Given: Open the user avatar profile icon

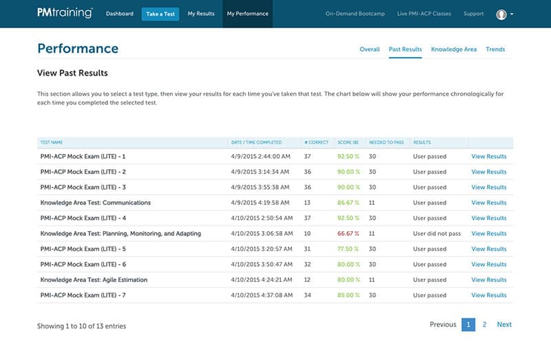Looking at the screenshot, I should (501, 14).
